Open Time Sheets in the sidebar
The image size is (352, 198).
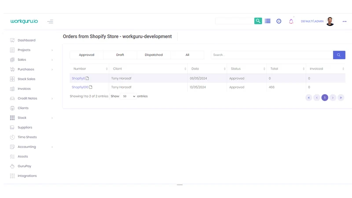(x=27, y=137)
